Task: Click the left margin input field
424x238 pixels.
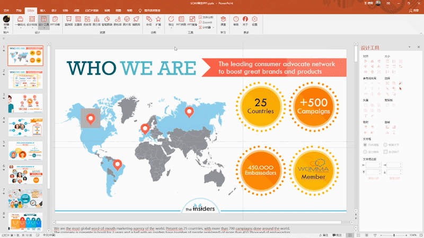Action: tap(373, 165)
